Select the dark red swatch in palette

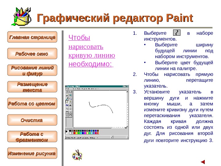[74, 131]
